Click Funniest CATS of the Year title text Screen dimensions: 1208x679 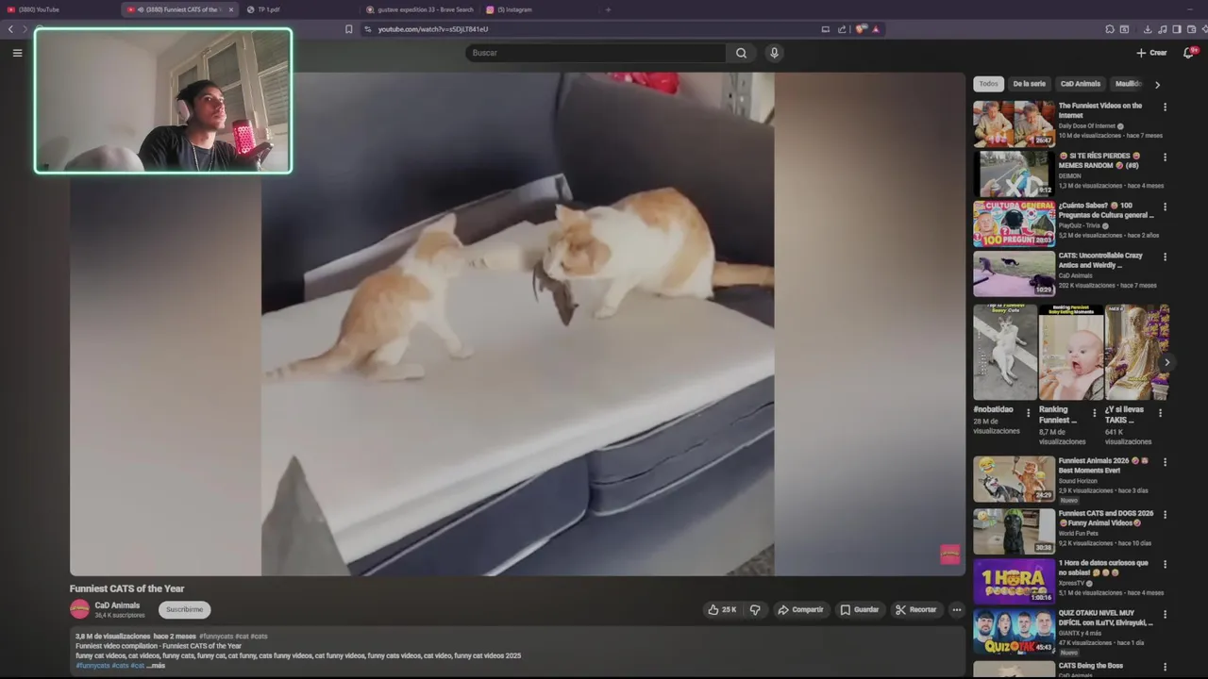[x=126, y=588]
